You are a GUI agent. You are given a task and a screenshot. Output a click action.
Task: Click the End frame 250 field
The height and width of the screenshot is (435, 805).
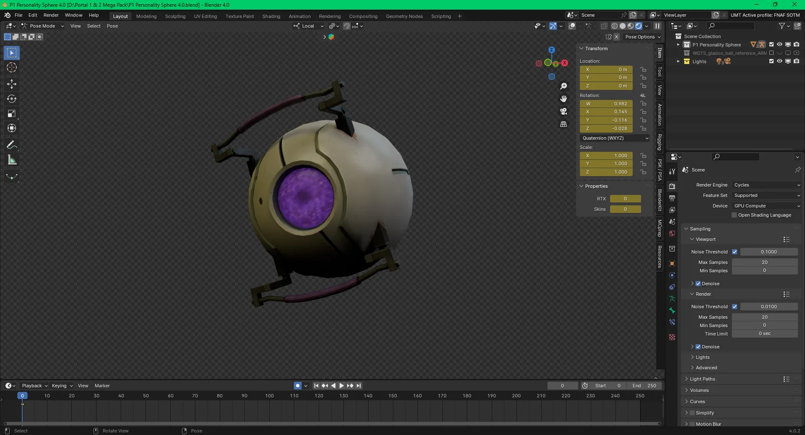tap(644, 386)
